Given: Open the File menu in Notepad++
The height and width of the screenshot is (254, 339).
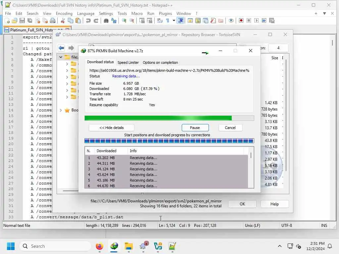Looking at the screenshot, I should [x=8, y=13].
